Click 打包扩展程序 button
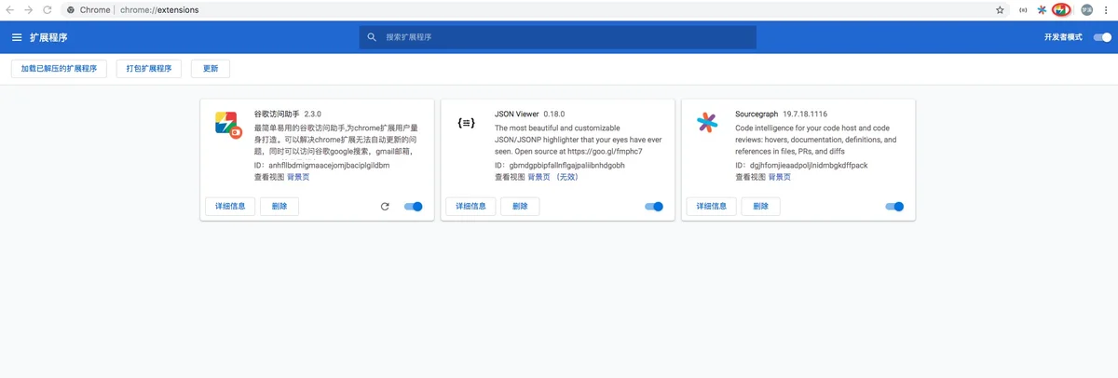The image size is (1118, 378). pyautogui.click(x=149, y=69)
